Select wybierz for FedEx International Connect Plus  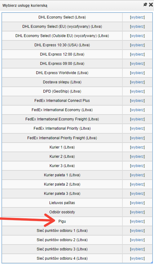click(x=138, y=101)
